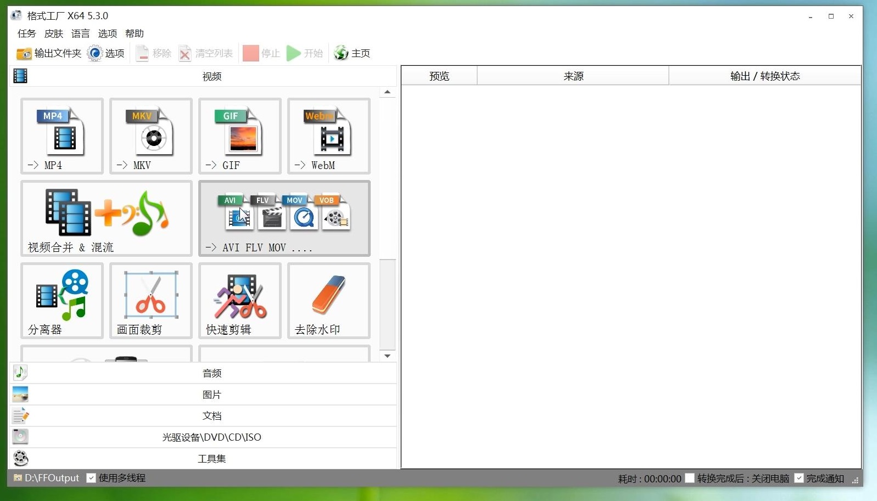Click the 耗时 : 00:00:00 status text
Image resolution: width=877 pixels, height=501 pixels.
coord(650,479)
